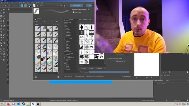Viewport: 189px width, 106px height.
Task: Open the File menu
Action: point(2,3)
